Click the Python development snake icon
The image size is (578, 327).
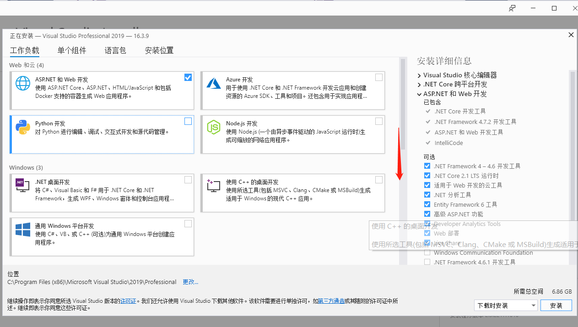(x=23, y=127)
